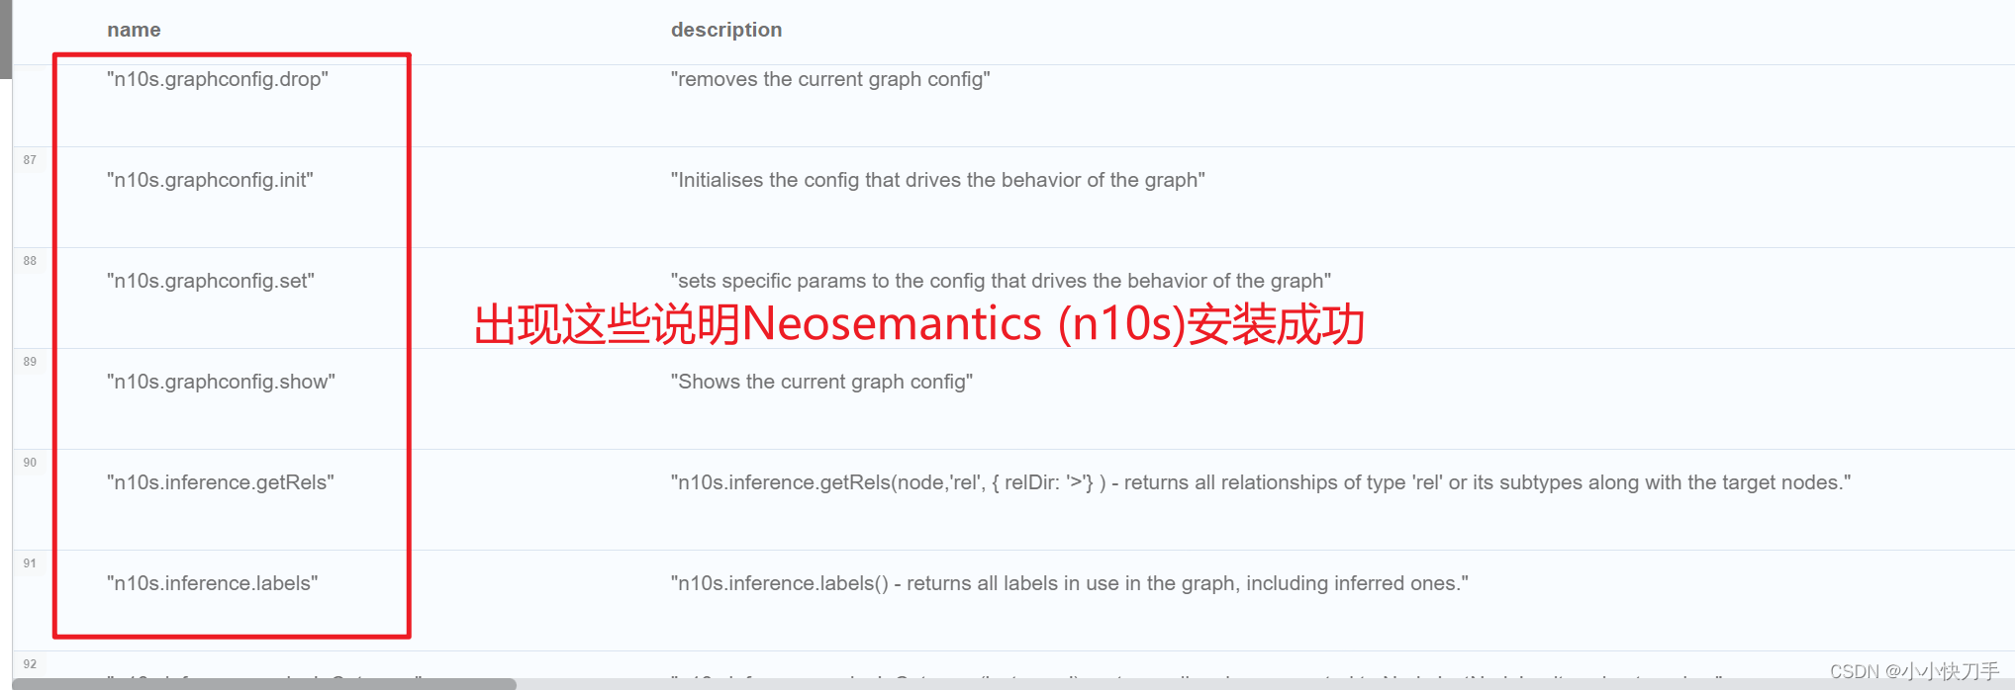Click the "name" column header
Image resolution: width=2015 pixels, height=690 pixels.
pos(134,30)
